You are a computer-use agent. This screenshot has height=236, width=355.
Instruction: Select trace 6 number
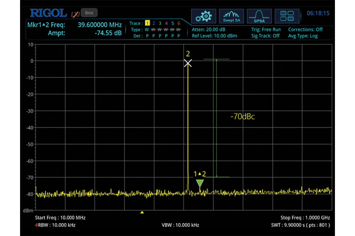pos(179,23)
